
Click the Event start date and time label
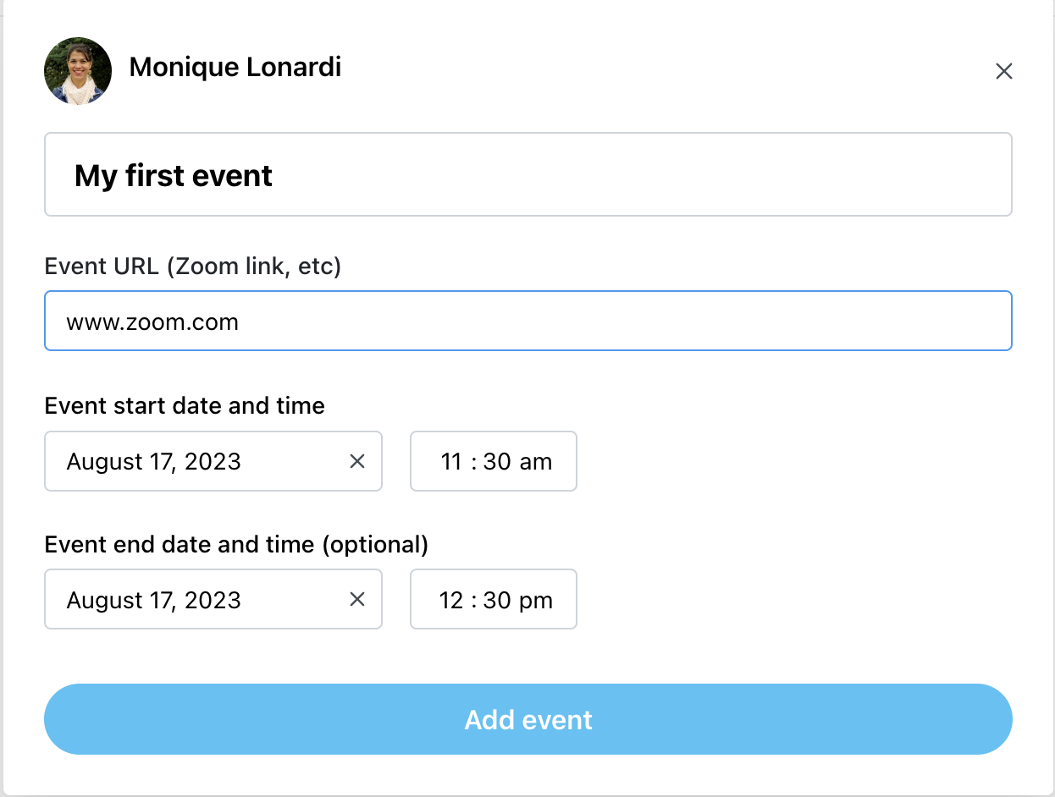(185, 405)
